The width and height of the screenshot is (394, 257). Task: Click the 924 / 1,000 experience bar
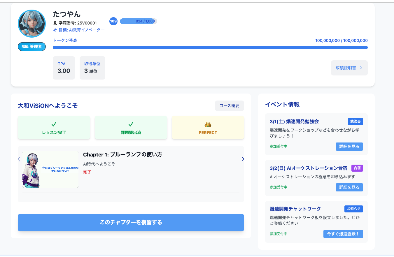tap(139, 21)
